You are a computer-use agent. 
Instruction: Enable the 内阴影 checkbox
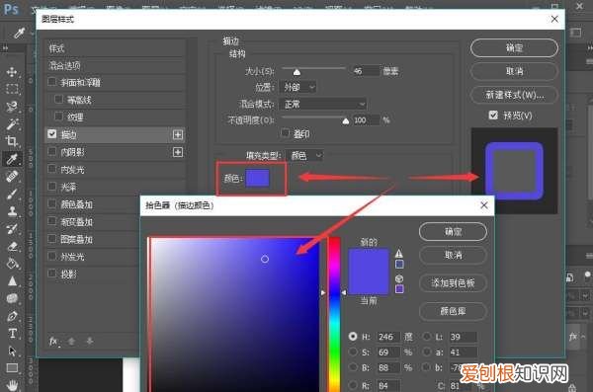coord(51,151)
